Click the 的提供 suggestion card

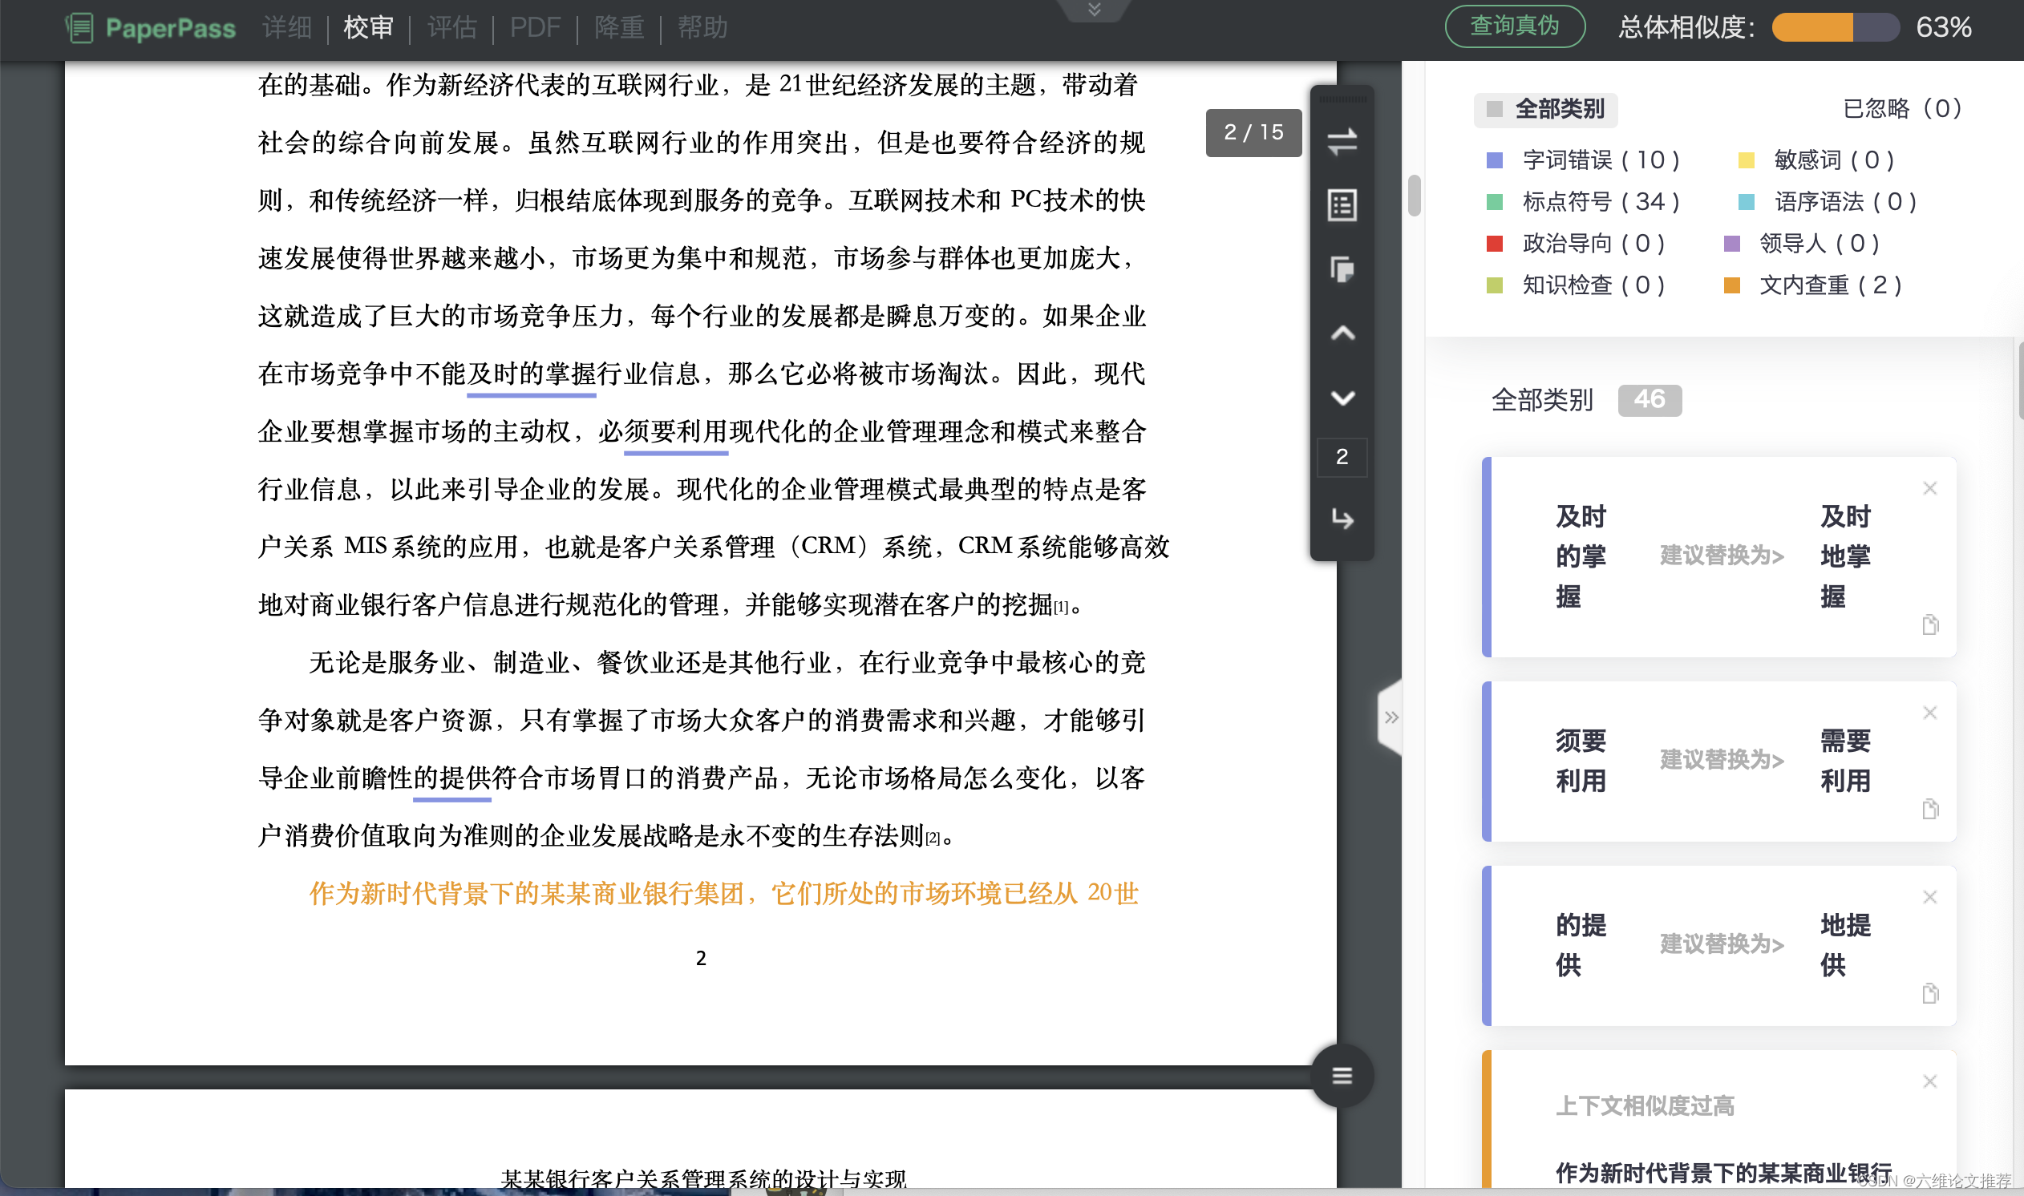click(1718, 946)
